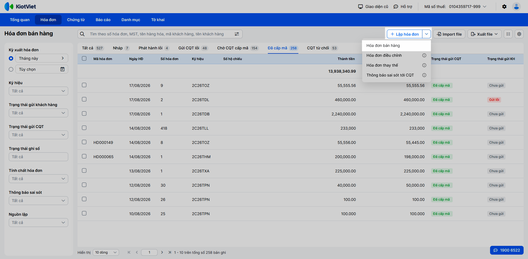Go to first page of records
Image resolution: width=528 pixels, height=259 pixels.
coord(129,252)
